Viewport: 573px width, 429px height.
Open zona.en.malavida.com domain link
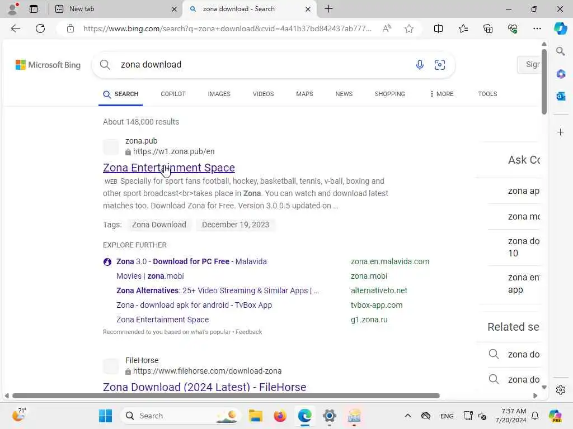[x=390, y=261]
